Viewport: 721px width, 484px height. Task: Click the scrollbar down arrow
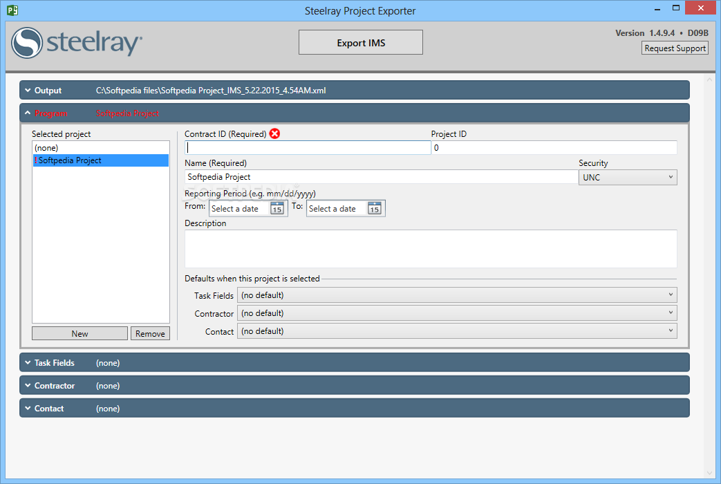click(709, 473)
